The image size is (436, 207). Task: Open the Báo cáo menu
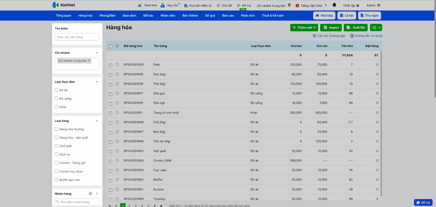click(x=228, y=16)
